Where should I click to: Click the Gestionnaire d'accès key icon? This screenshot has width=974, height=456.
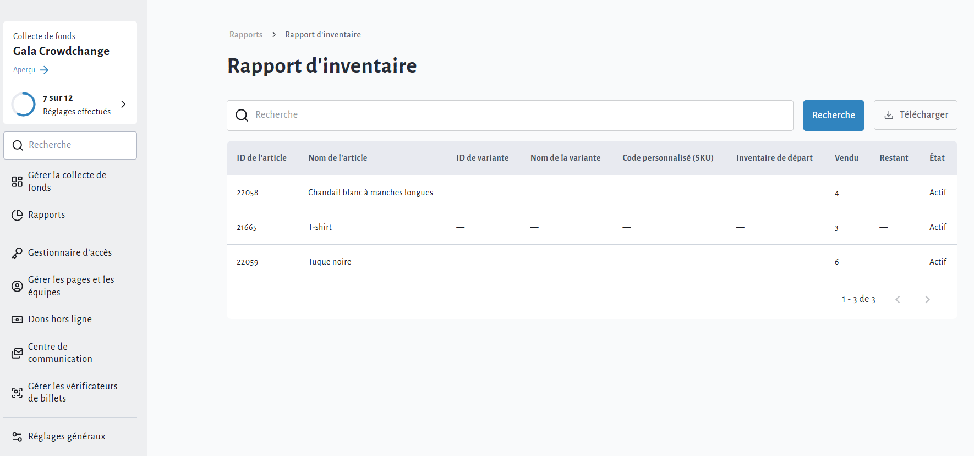17,253
